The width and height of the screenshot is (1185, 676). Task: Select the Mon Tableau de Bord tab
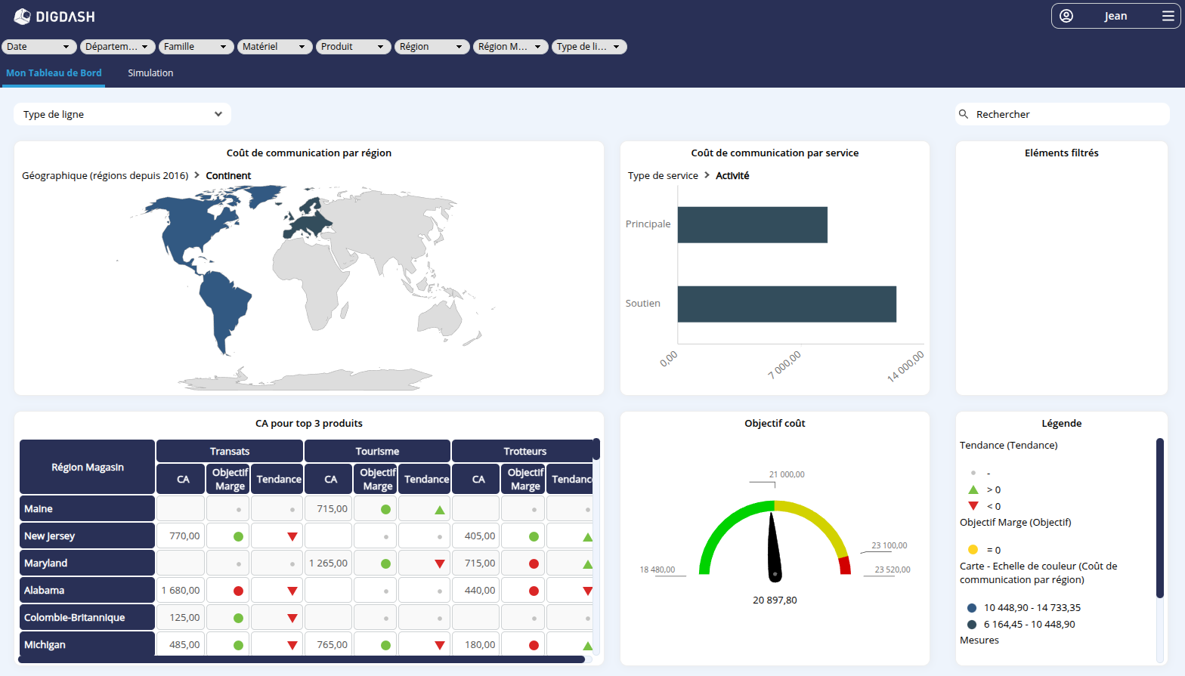(54, 73)
